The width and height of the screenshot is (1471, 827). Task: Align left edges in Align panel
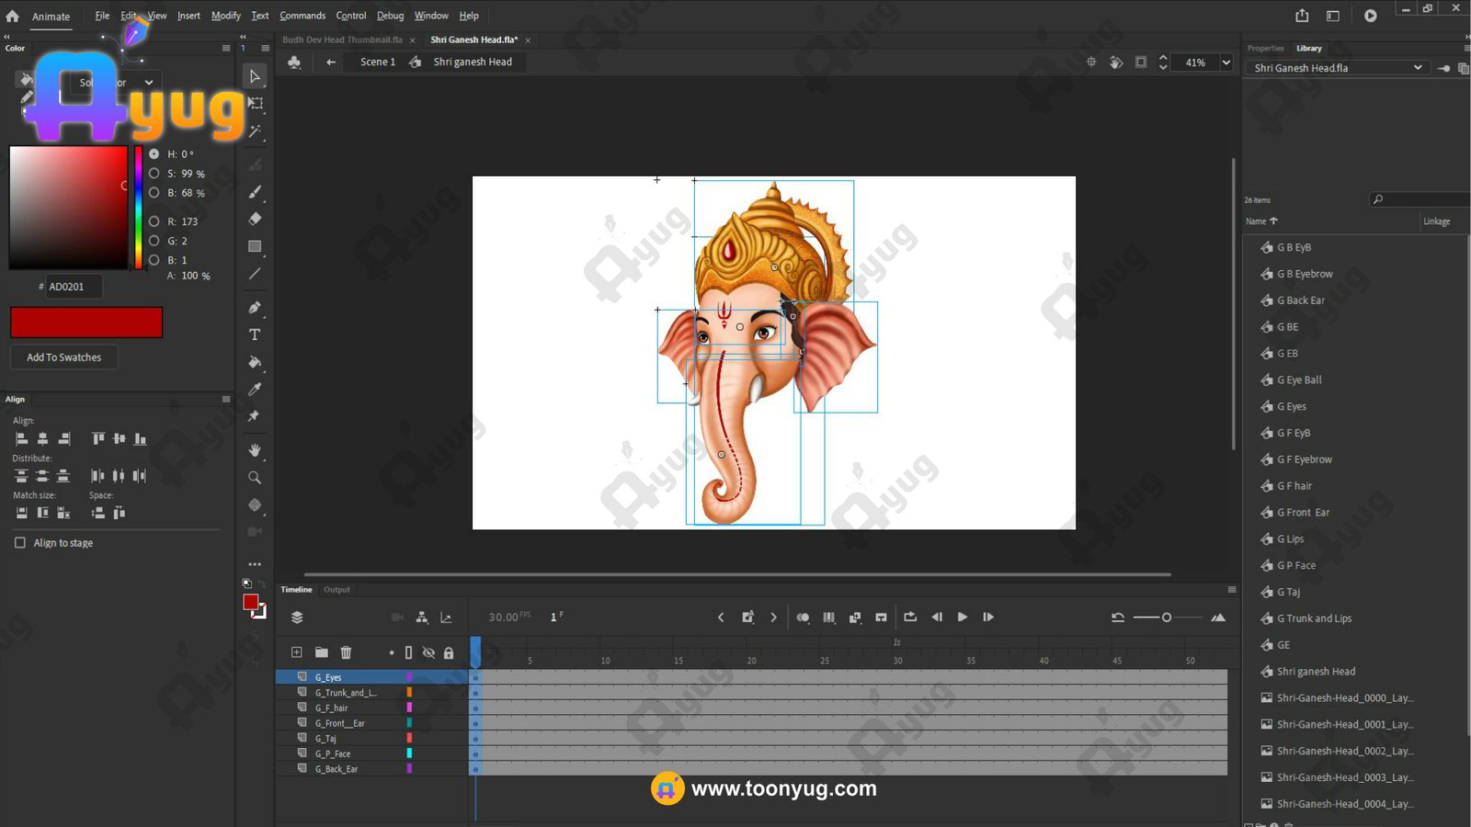[22, 439]
